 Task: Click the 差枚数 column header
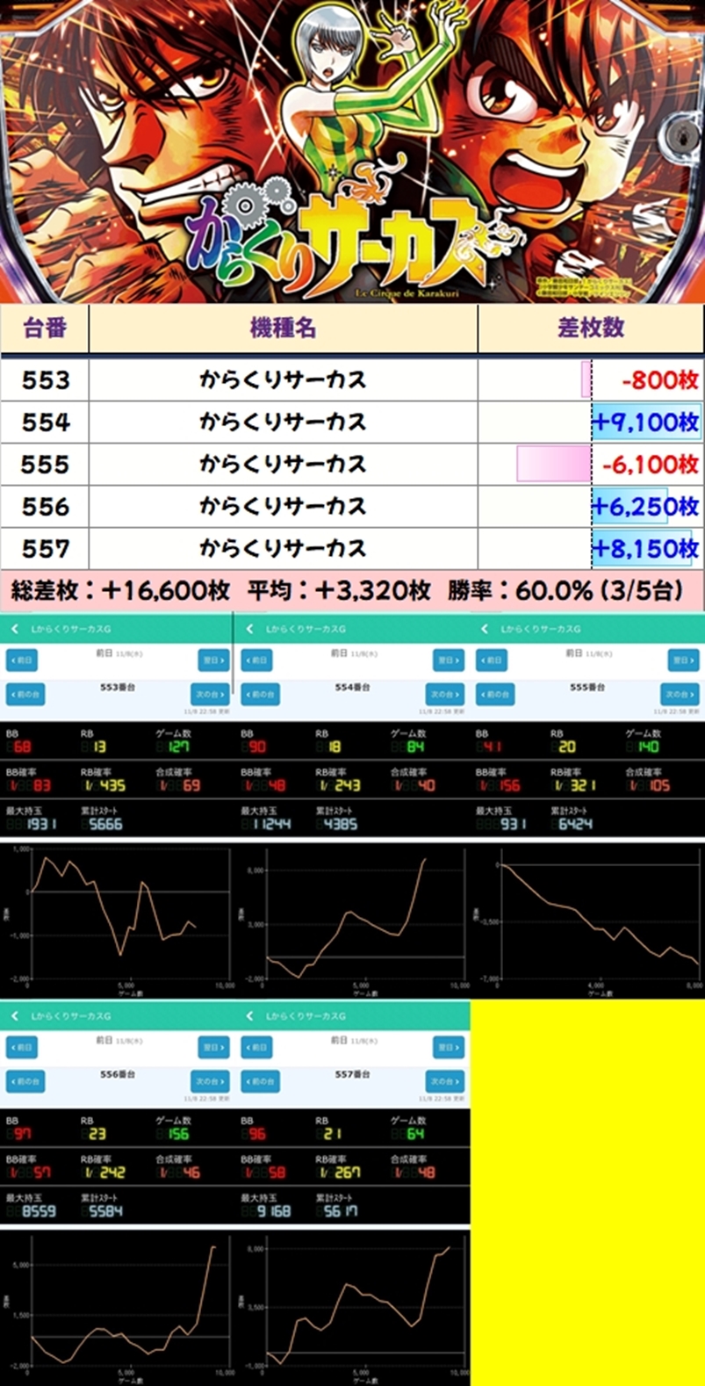pyautogui.click(x=590, y=328)
